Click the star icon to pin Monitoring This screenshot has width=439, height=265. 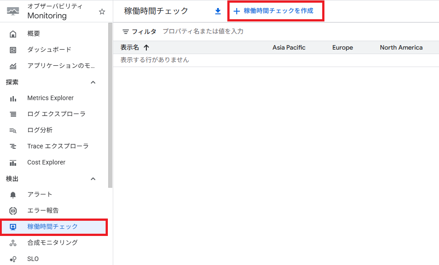tap(102, 12)
